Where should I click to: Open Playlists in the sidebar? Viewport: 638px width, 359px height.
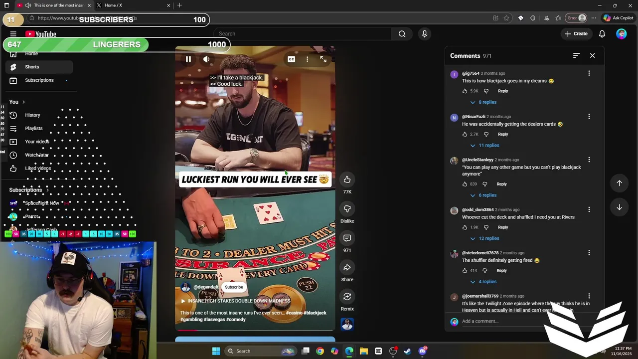[x=39, y=129]
